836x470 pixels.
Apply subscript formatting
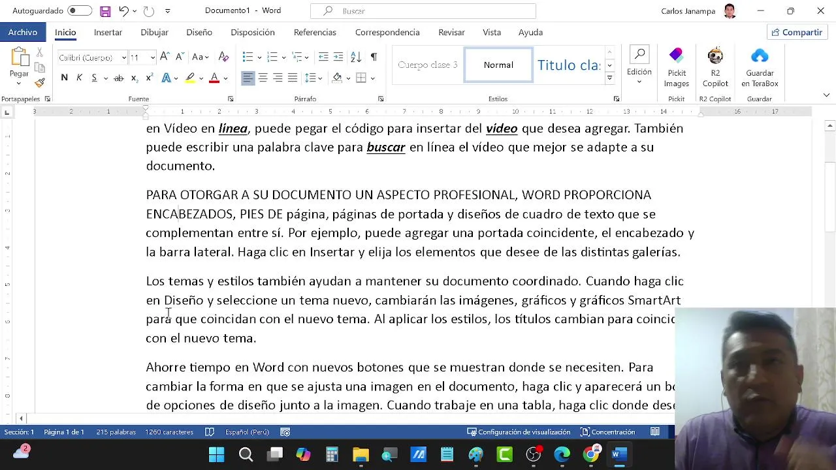[134, 78]
